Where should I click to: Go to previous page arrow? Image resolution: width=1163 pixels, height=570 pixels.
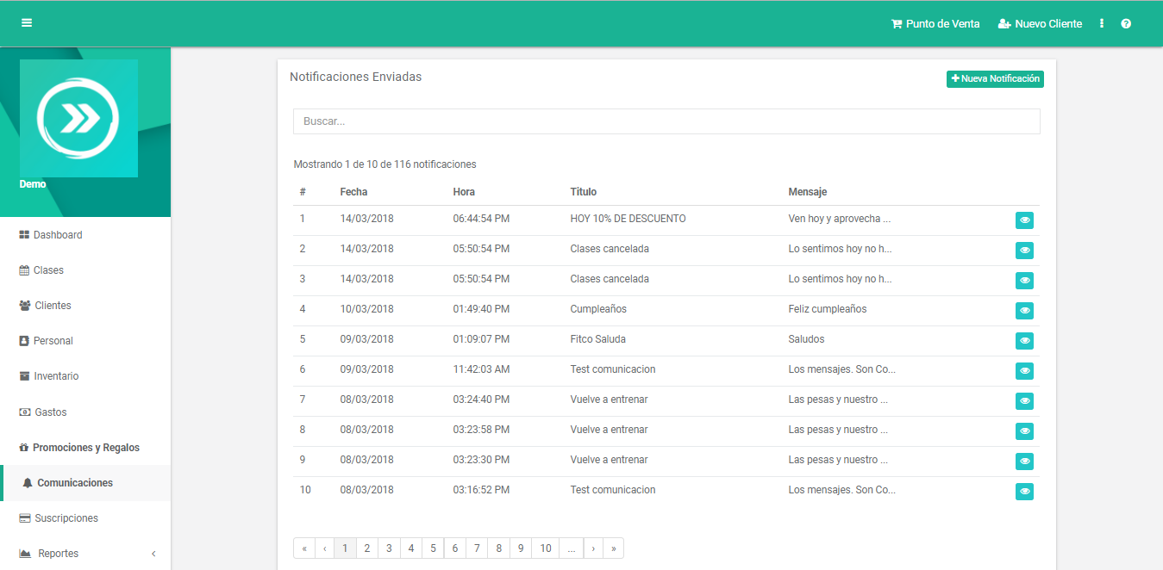324,548
